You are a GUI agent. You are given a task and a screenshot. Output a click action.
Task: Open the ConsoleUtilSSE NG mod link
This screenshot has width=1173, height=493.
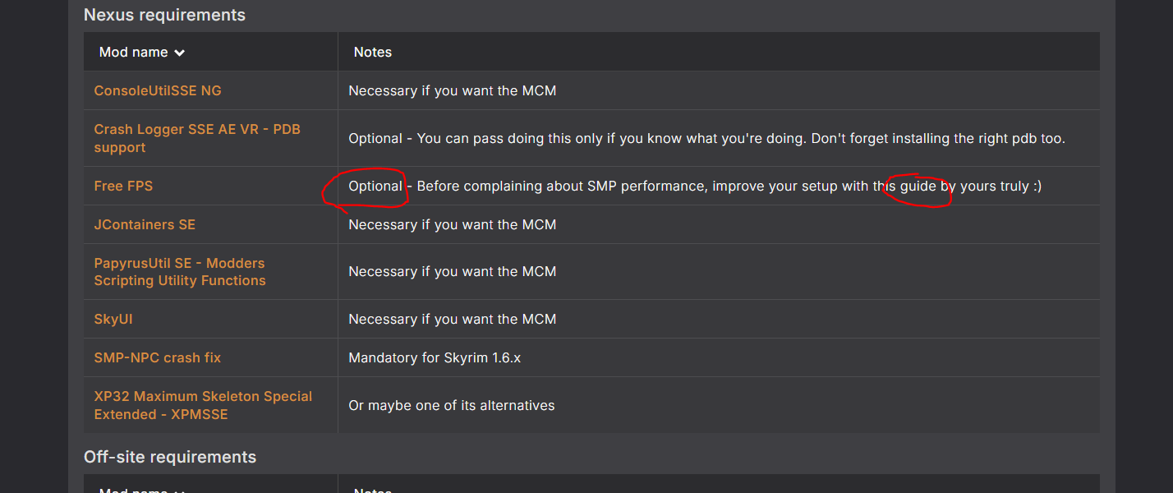[158, 90]
